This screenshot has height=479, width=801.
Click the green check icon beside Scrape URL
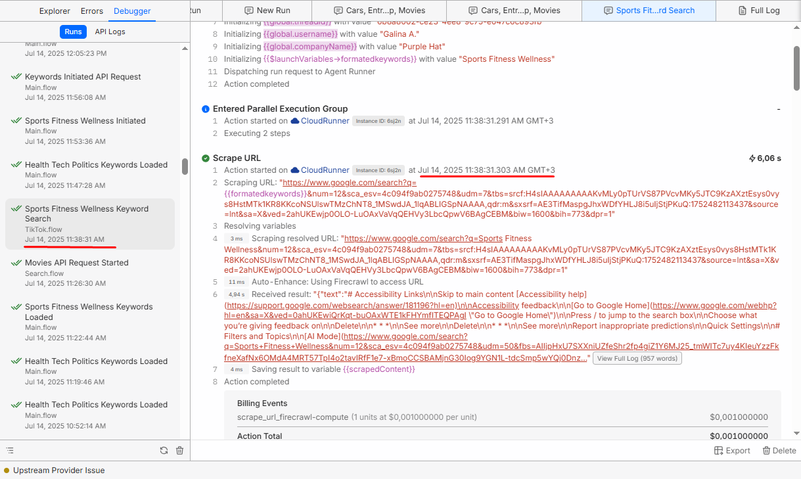point(206,158)
